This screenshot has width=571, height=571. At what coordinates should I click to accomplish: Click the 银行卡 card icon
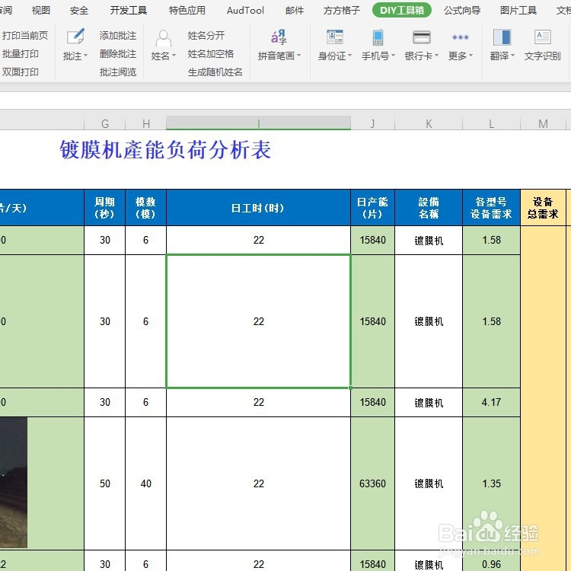[421, 37]
